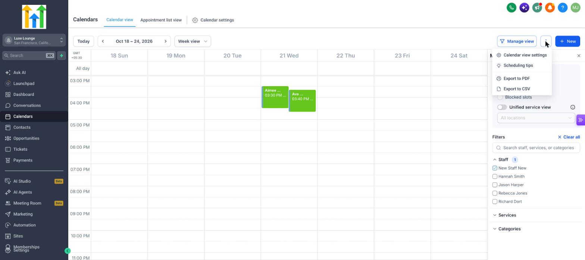Select Scheduling tips menu item
Screen dimensions: 585x260
(x=522, y=66)
